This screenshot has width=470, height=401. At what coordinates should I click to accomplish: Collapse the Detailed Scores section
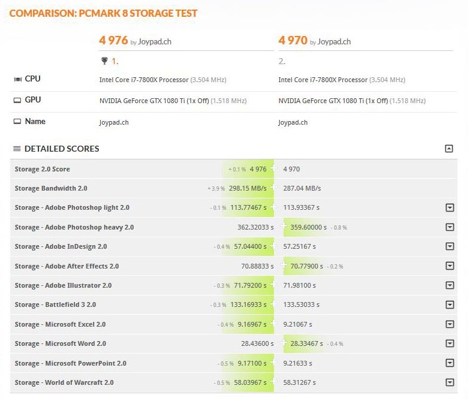(449, 149)
